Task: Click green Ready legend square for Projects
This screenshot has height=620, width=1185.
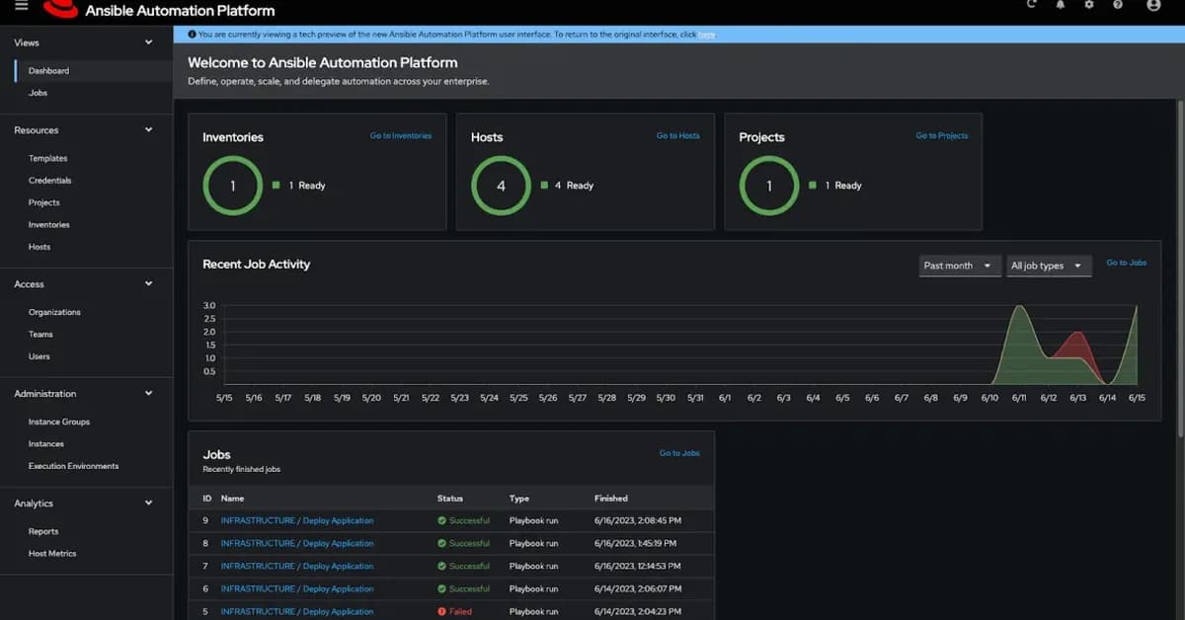Action: (813, 185)
